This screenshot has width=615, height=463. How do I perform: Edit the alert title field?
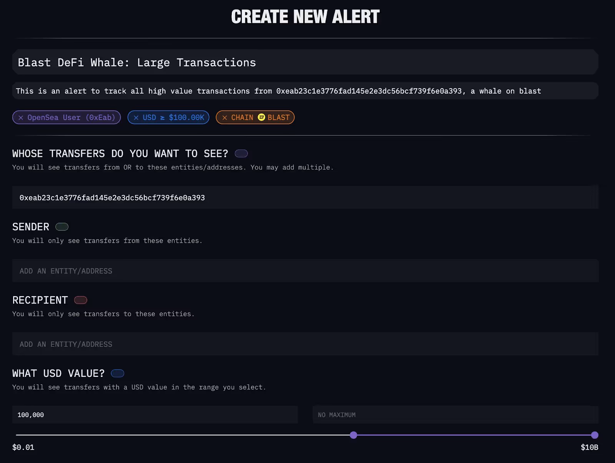tap(305, 62)
